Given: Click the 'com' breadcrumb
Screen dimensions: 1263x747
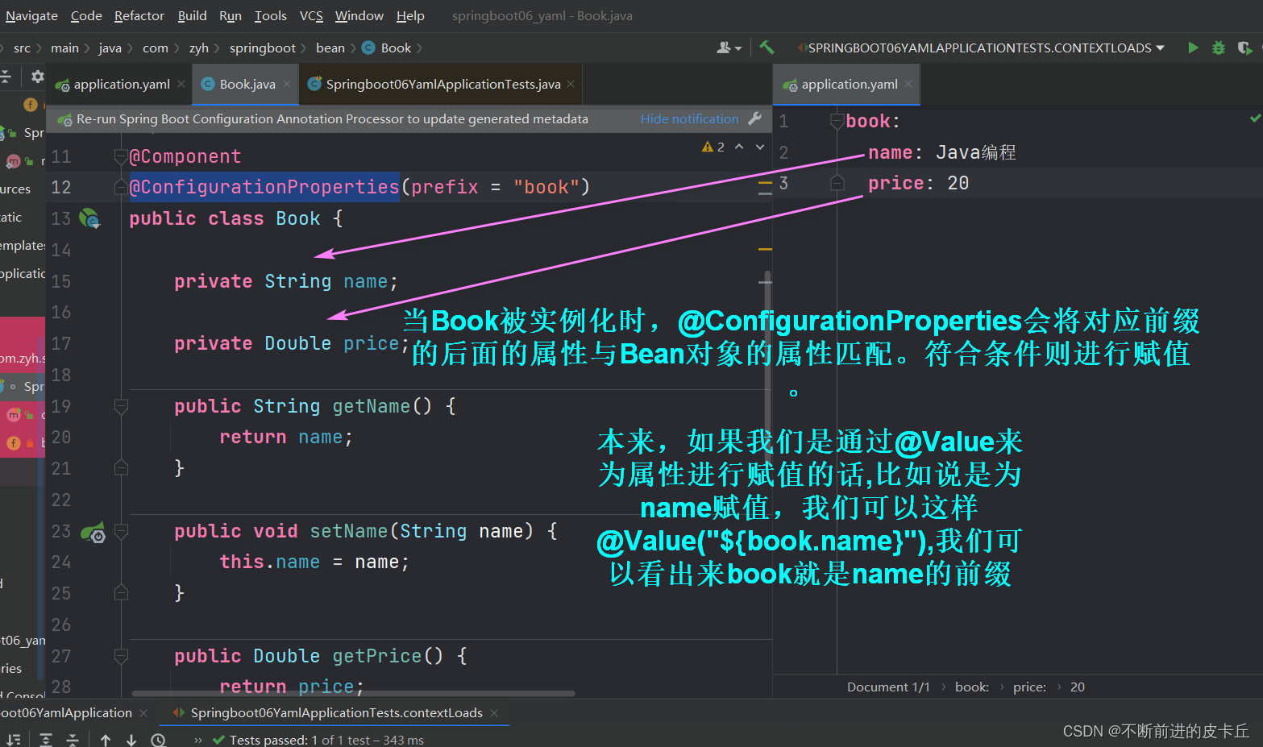Looking at the screenshot, I should coord(156,48).
